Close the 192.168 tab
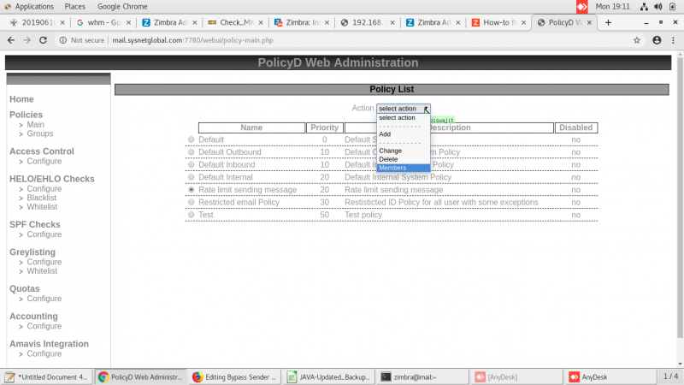The height and width of the screenshot is (385, 684). coord(392,23)
